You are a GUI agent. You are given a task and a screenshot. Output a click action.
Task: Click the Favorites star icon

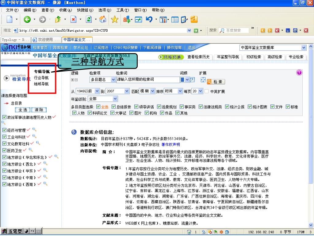(115, 19)
